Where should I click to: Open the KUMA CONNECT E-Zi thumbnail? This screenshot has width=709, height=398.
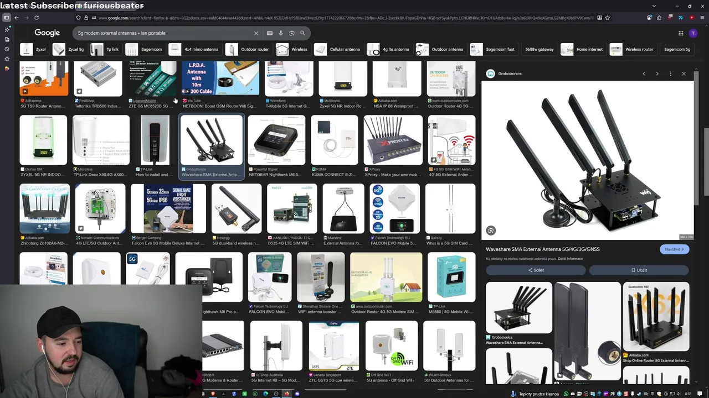(335, 140)
